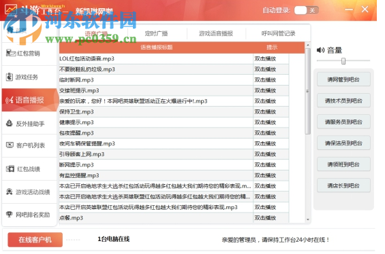Click the 请保洁员到吧台 button
The height and width of the screenshot is (254, 385).
click(x=343, y=143)
